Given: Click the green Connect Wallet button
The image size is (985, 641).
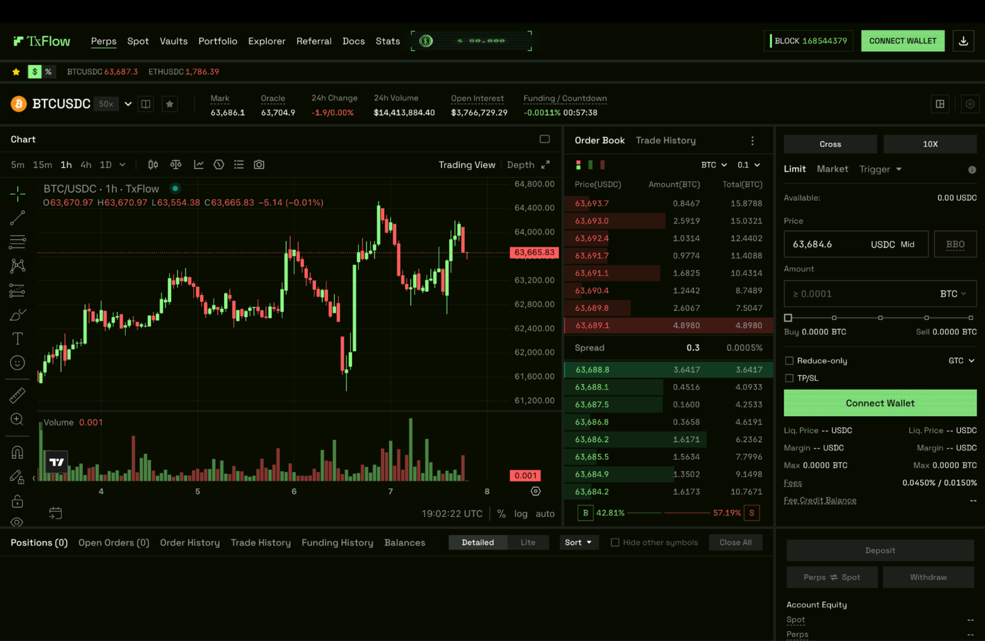Looking at the screenshot, I should pyautogui.click(x=880, y=403).
